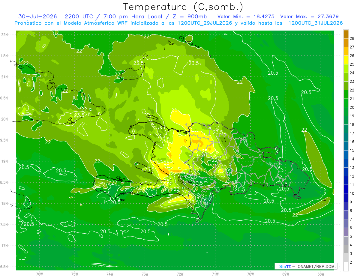Click longitude axis label 68W
This screenshot has height=278, width=360.
[x=320, y=274]
